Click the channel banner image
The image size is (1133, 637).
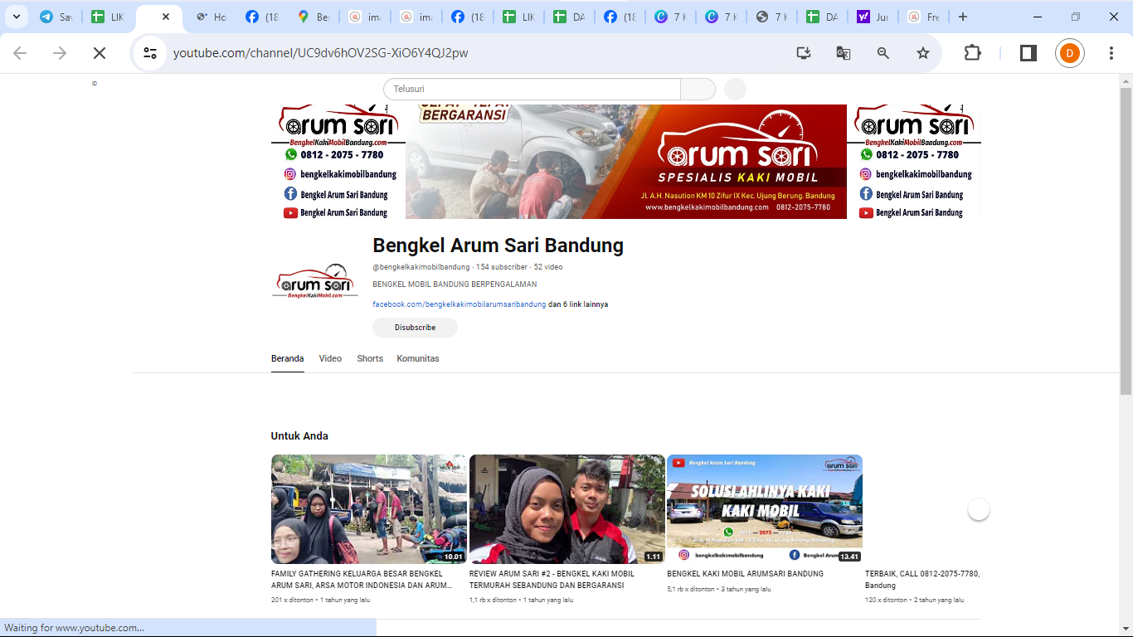[626, 162]
